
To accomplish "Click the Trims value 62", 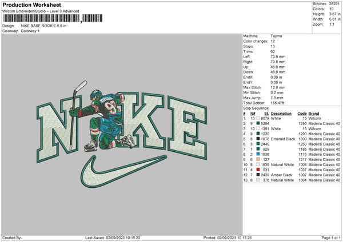I will [x=273, y=51].
